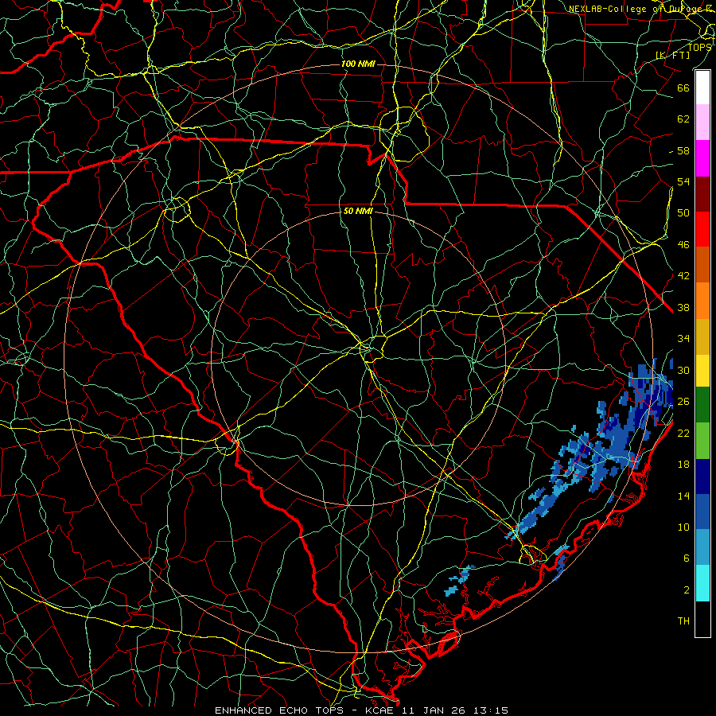The image size is (716, 716).
Task: Click the NEXLAB-College of DuPage header text
Action: [641, 9]
